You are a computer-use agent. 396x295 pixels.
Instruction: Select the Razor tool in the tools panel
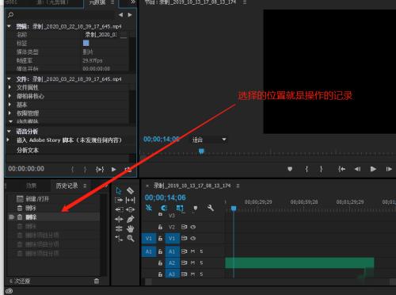tap(130, 190)
